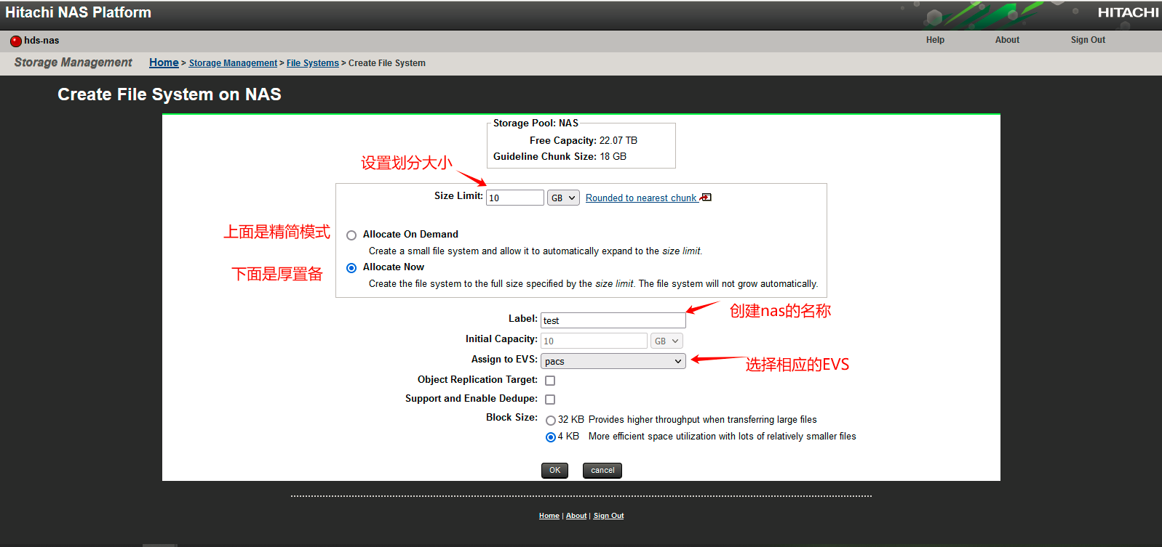Click the footer About link

click(576, 516)
